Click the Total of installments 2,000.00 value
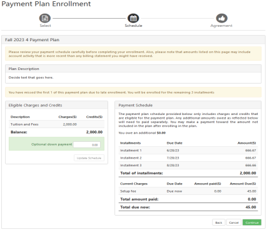Viewport: 267px width, 230px height. 248,173
